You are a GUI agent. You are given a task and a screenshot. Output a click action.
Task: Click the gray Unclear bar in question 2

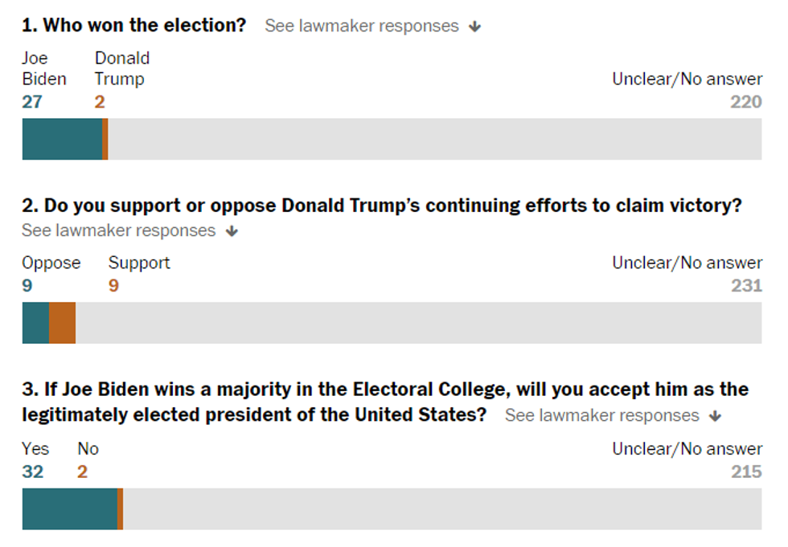(418, 323)
